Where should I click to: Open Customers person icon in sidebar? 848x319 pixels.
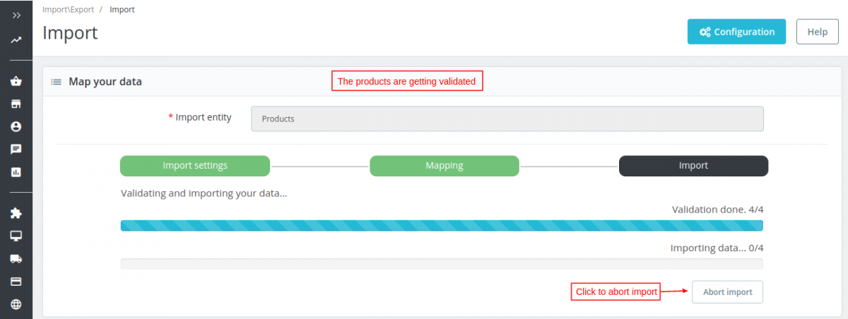pyautogui.click(x=16, y=126)
